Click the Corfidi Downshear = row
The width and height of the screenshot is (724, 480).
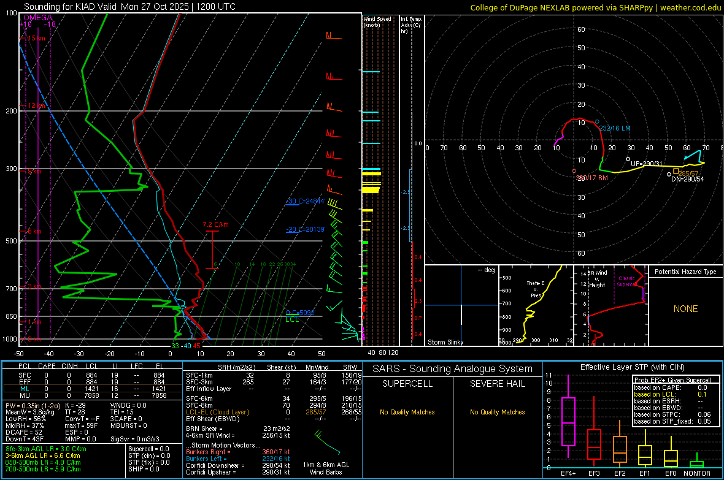point(238,466)
